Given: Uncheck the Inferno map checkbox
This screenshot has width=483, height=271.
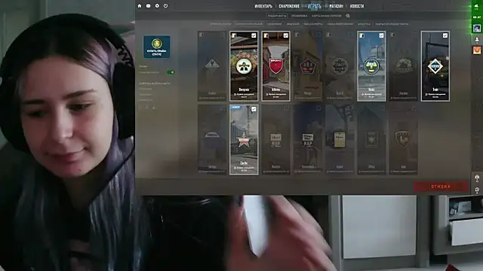Looking at the screenshot, I should point(285,35).
